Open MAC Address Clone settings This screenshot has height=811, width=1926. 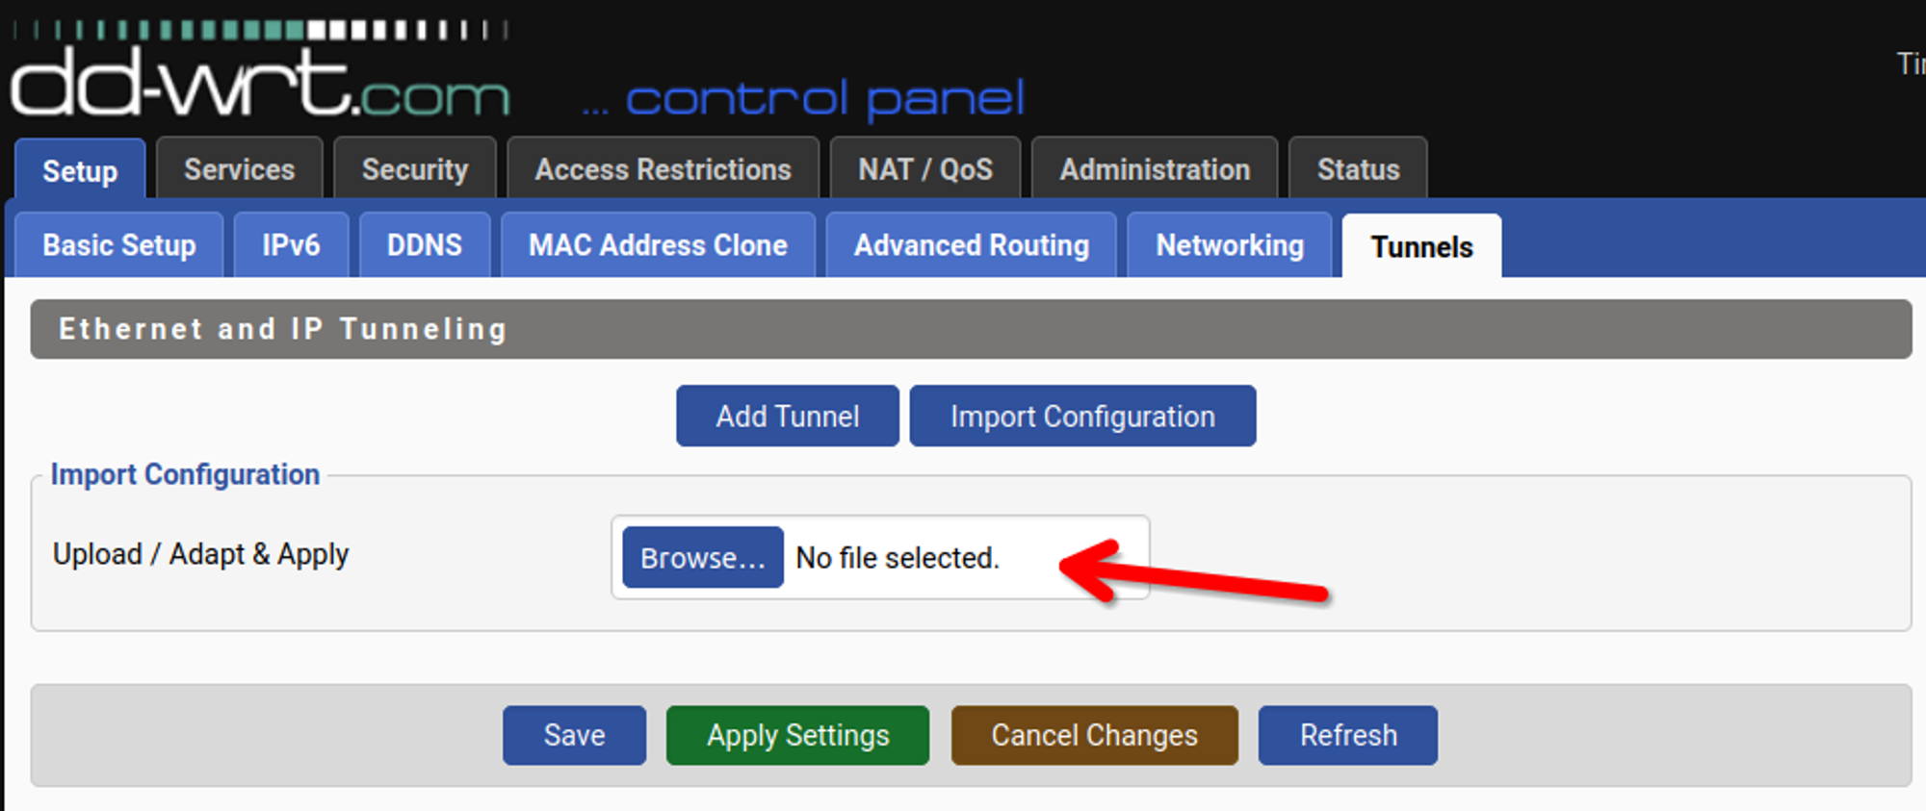(x=658, y=245)
